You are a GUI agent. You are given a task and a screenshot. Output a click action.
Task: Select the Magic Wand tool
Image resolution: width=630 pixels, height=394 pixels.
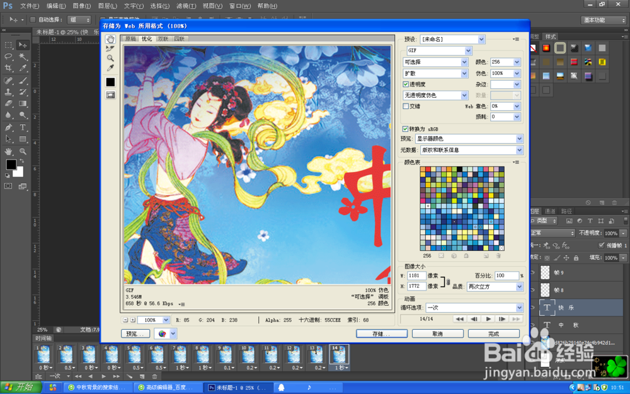pyautogui.click(x=23, y=56)
